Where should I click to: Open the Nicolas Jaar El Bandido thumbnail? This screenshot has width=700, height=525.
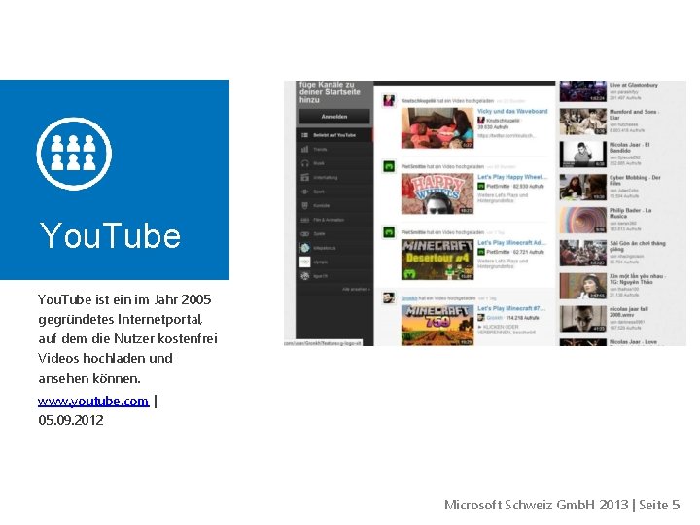tap(583, 155)
